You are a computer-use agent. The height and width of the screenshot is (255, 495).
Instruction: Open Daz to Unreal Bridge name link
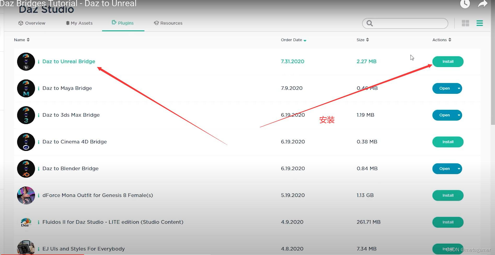tap(69, 61)
